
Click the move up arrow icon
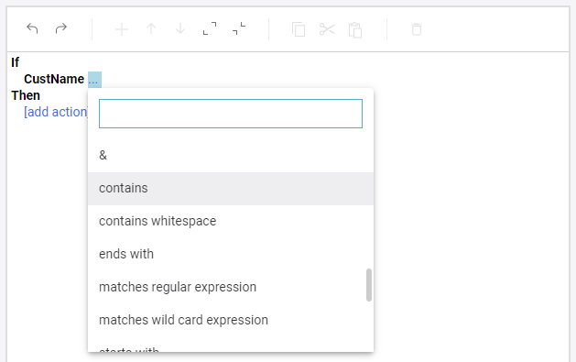(x=151, y=29)
